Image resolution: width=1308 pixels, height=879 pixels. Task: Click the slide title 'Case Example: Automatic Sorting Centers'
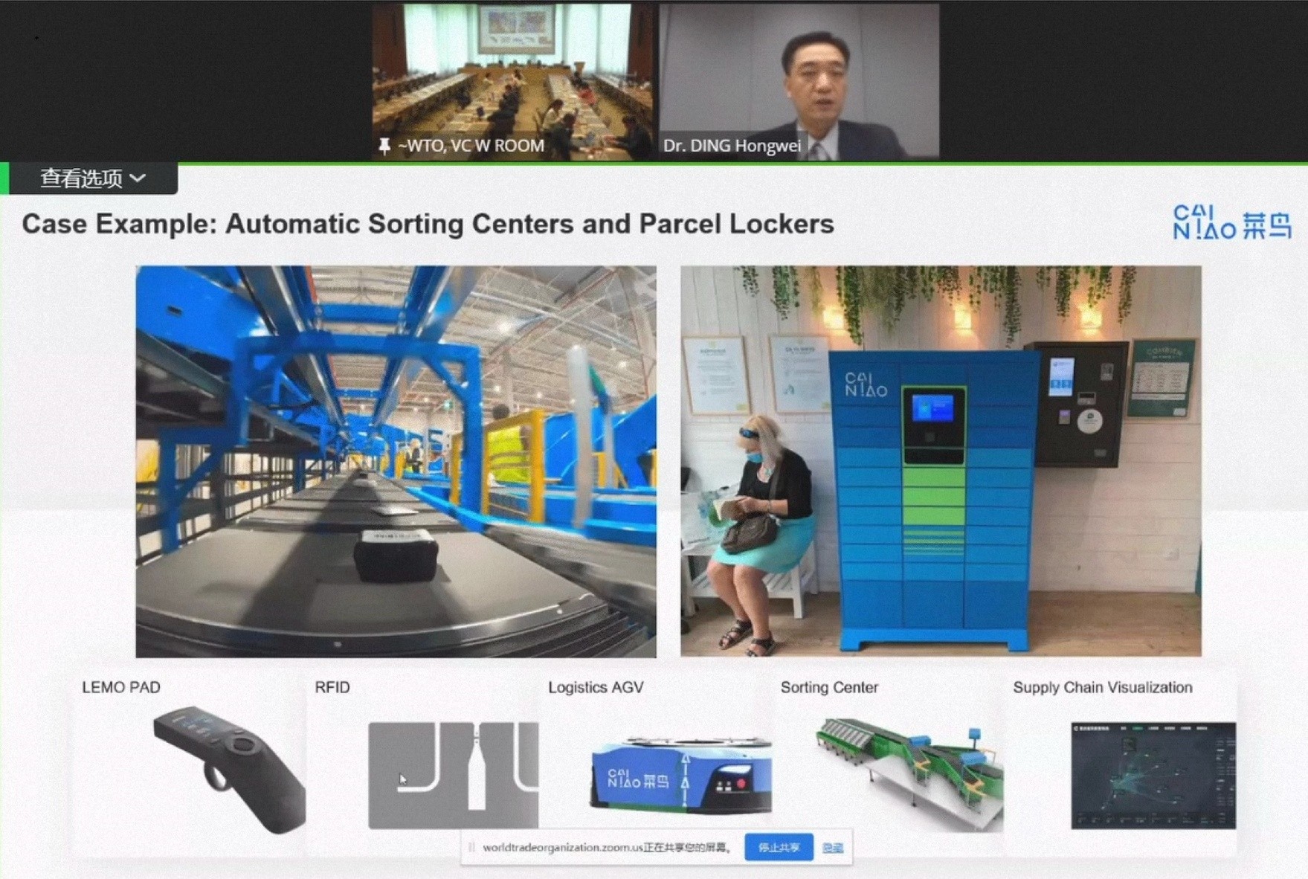[x=428, y=224]
